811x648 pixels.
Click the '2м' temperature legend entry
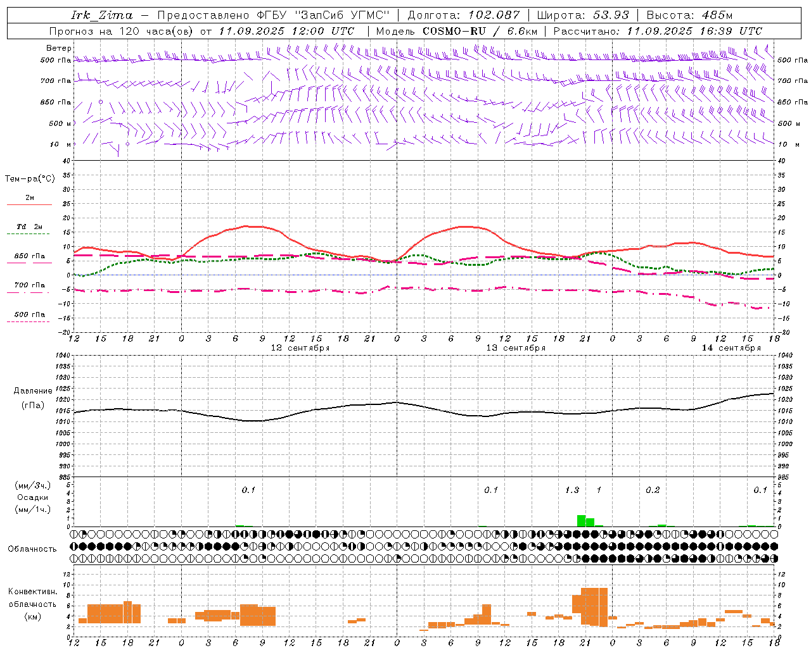pos(30,198)
